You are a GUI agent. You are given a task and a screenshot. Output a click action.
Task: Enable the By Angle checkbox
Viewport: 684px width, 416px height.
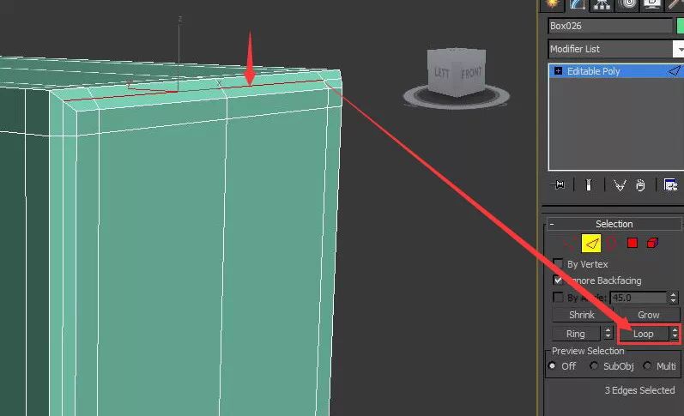pos(558,298)
